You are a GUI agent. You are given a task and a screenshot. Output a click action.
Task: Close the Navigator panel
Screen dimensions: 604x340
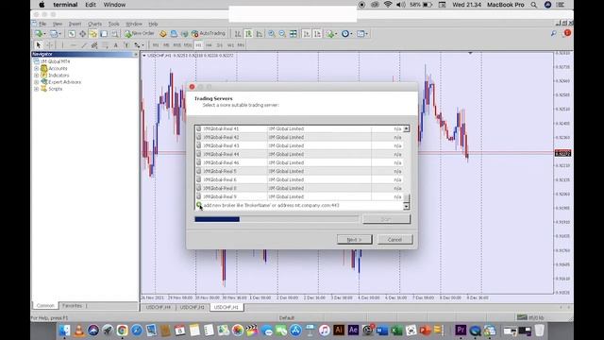[x=135, y=55]
